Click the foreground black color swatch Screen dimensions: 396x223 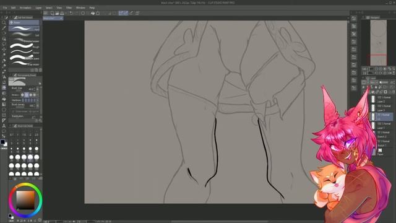point(2,142)
